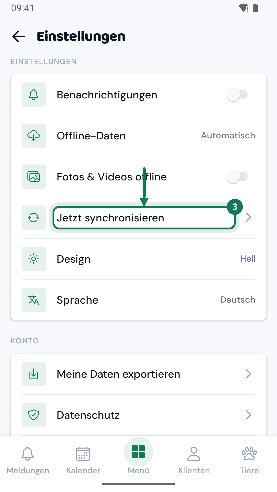Viewport: 277px width, 492px height.
Task: Open the Tiere tab with paw icon
Action: tap(249, 460)
